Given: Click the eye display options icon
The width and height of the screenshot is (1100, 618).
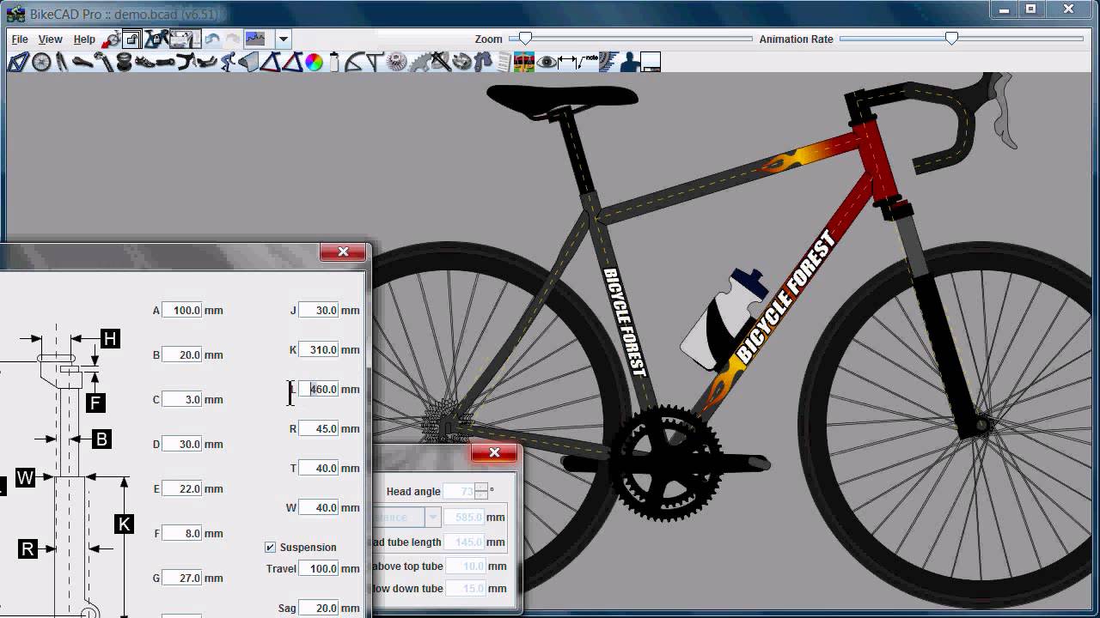Looking at the screenshot, I should click(x=547, y=62).
